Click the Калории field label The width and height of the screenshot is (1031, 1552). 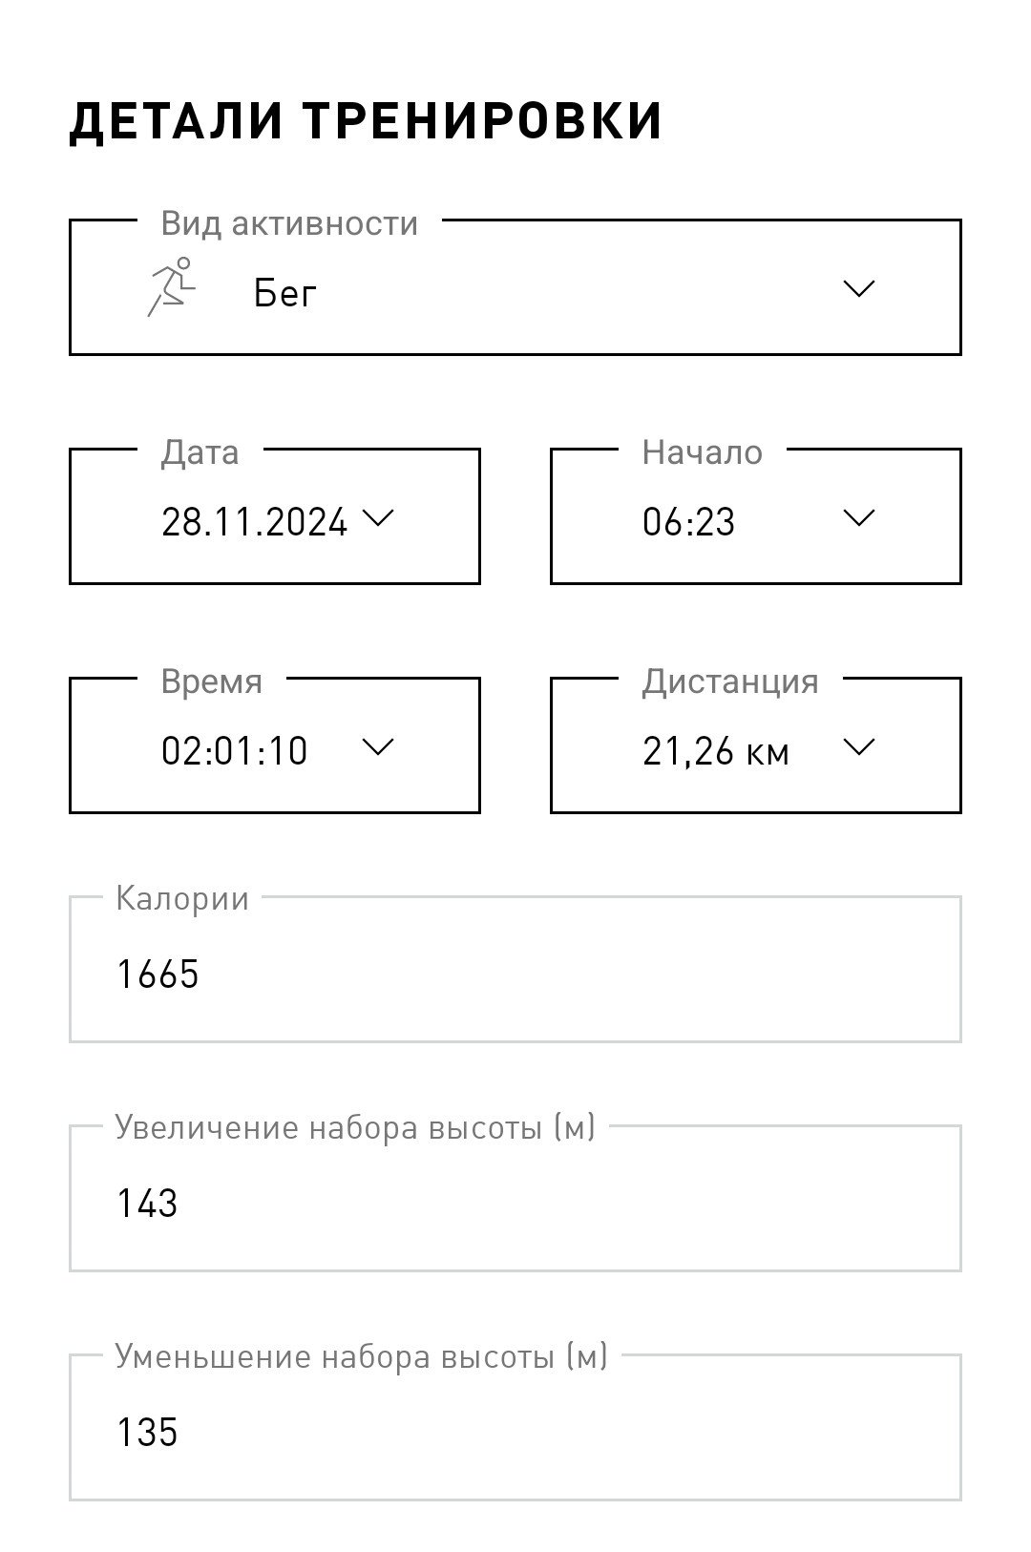point(182,898)
